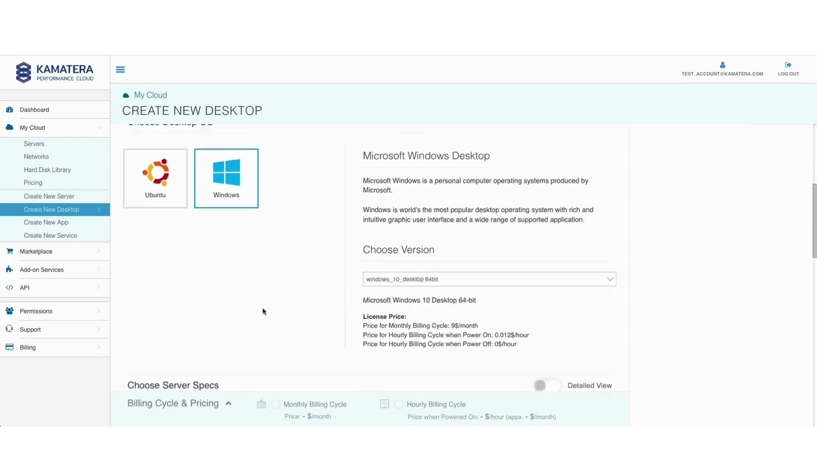Viewport: 817px width, 459px height.
Task: Click the Marketplace cart icon
Action: [10, 251]
